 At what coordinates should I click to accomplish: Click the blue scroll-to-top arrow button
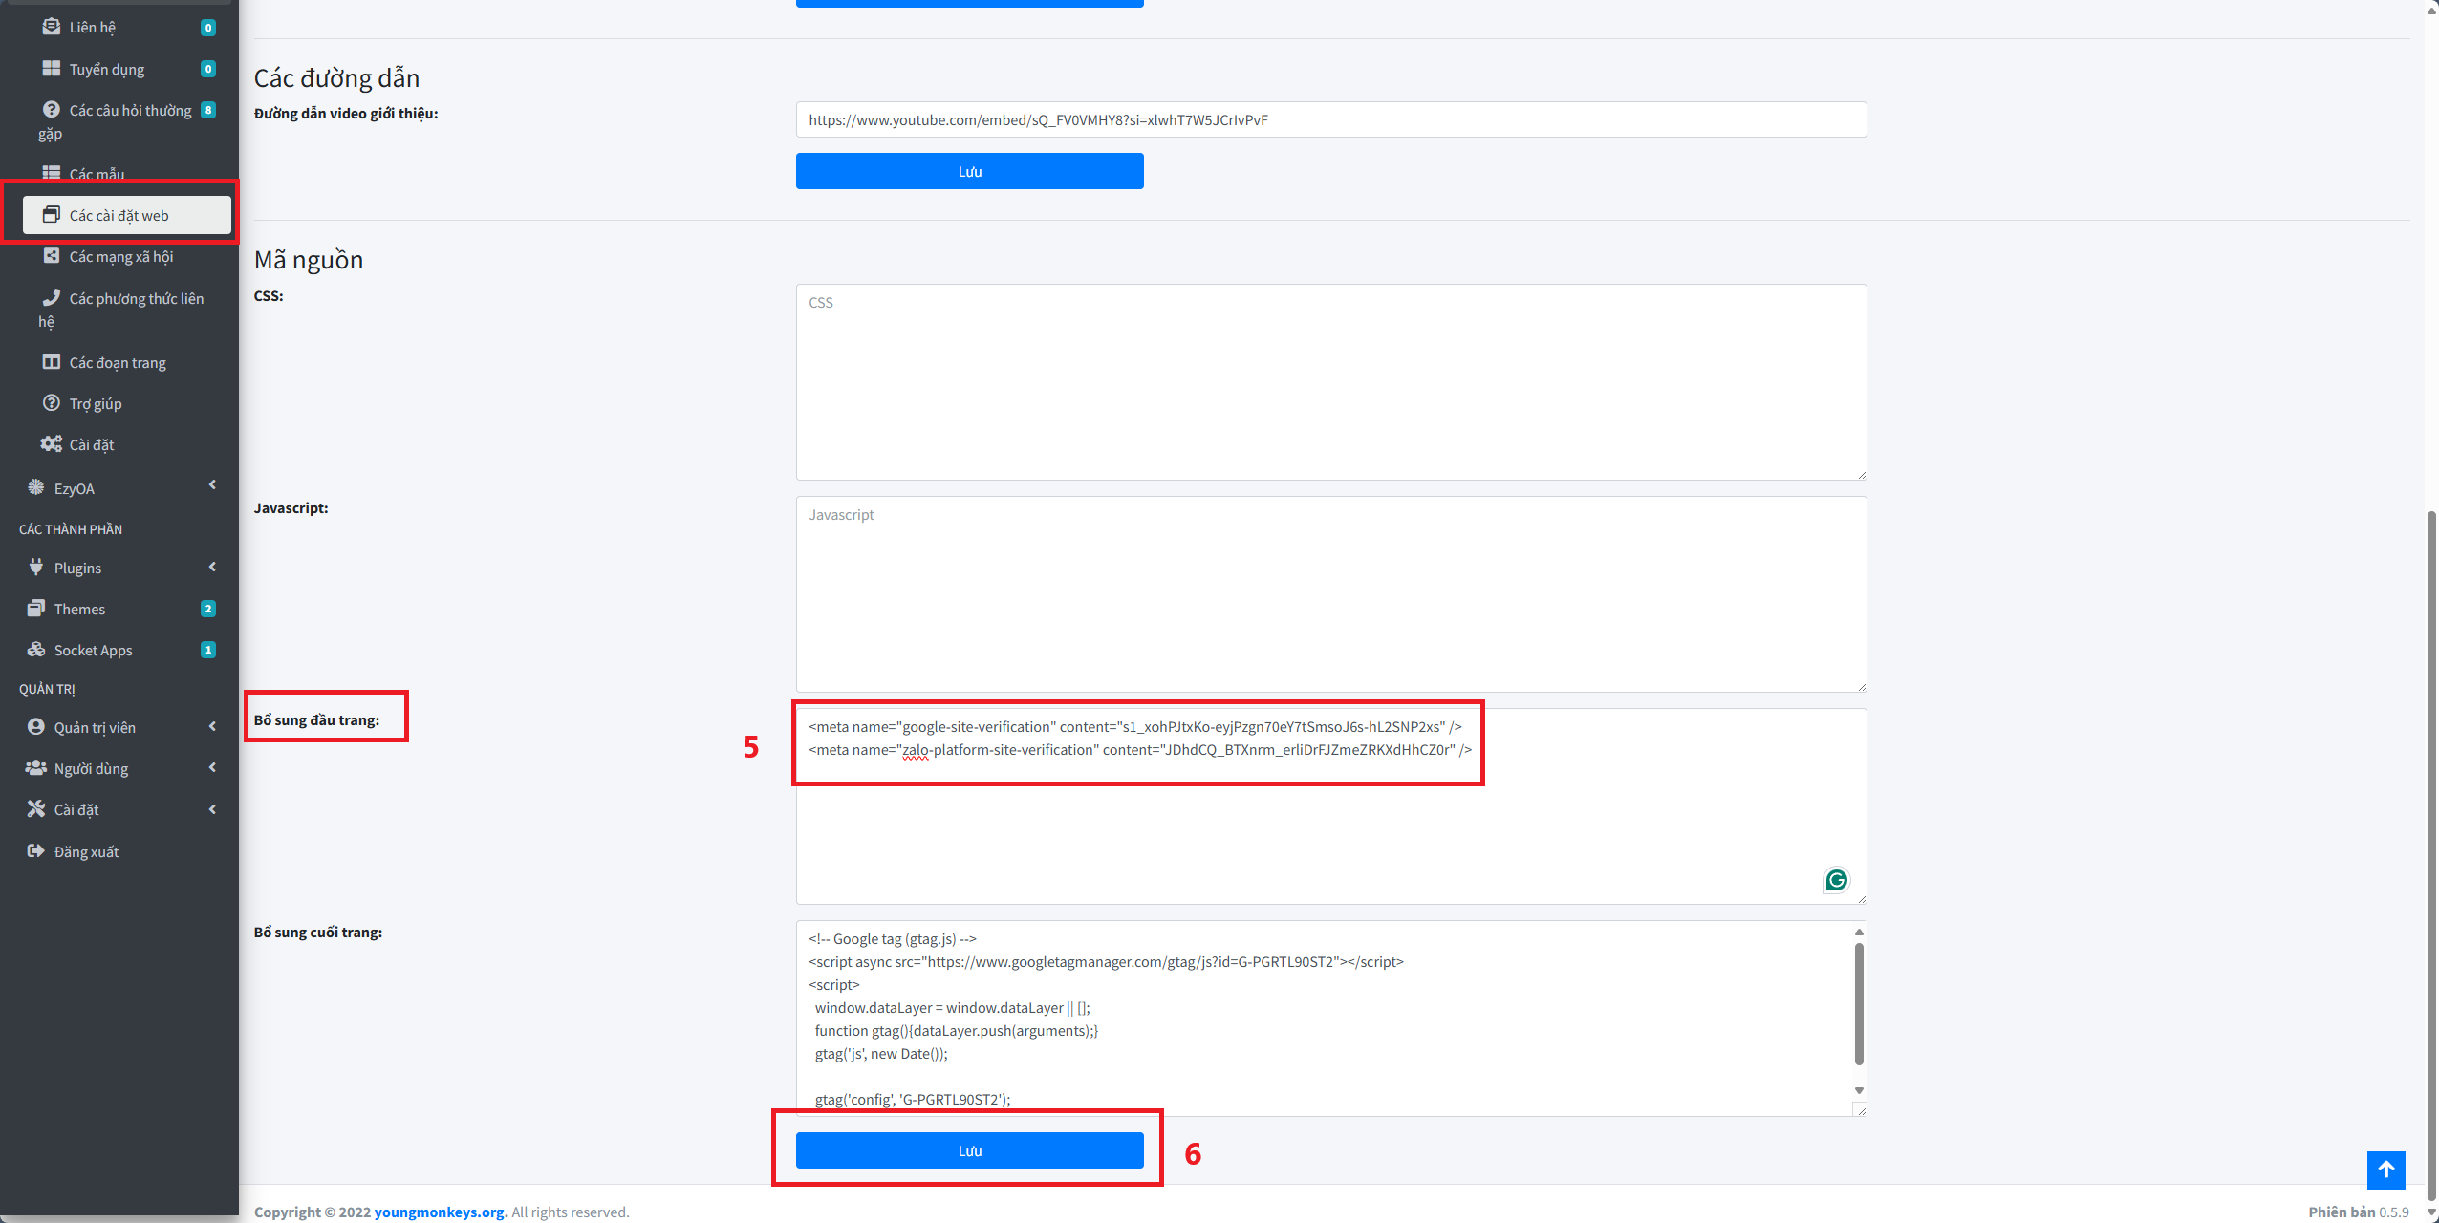[2385, 1169]
